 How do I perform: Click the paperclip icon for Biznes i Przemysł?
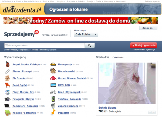tap(8, 71)
